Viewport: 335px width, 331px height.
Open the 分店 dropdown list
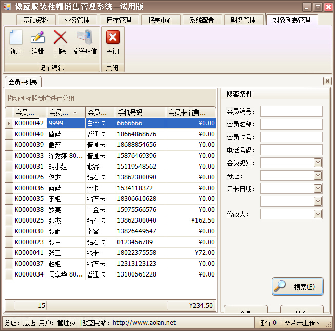tap(318, 176)
